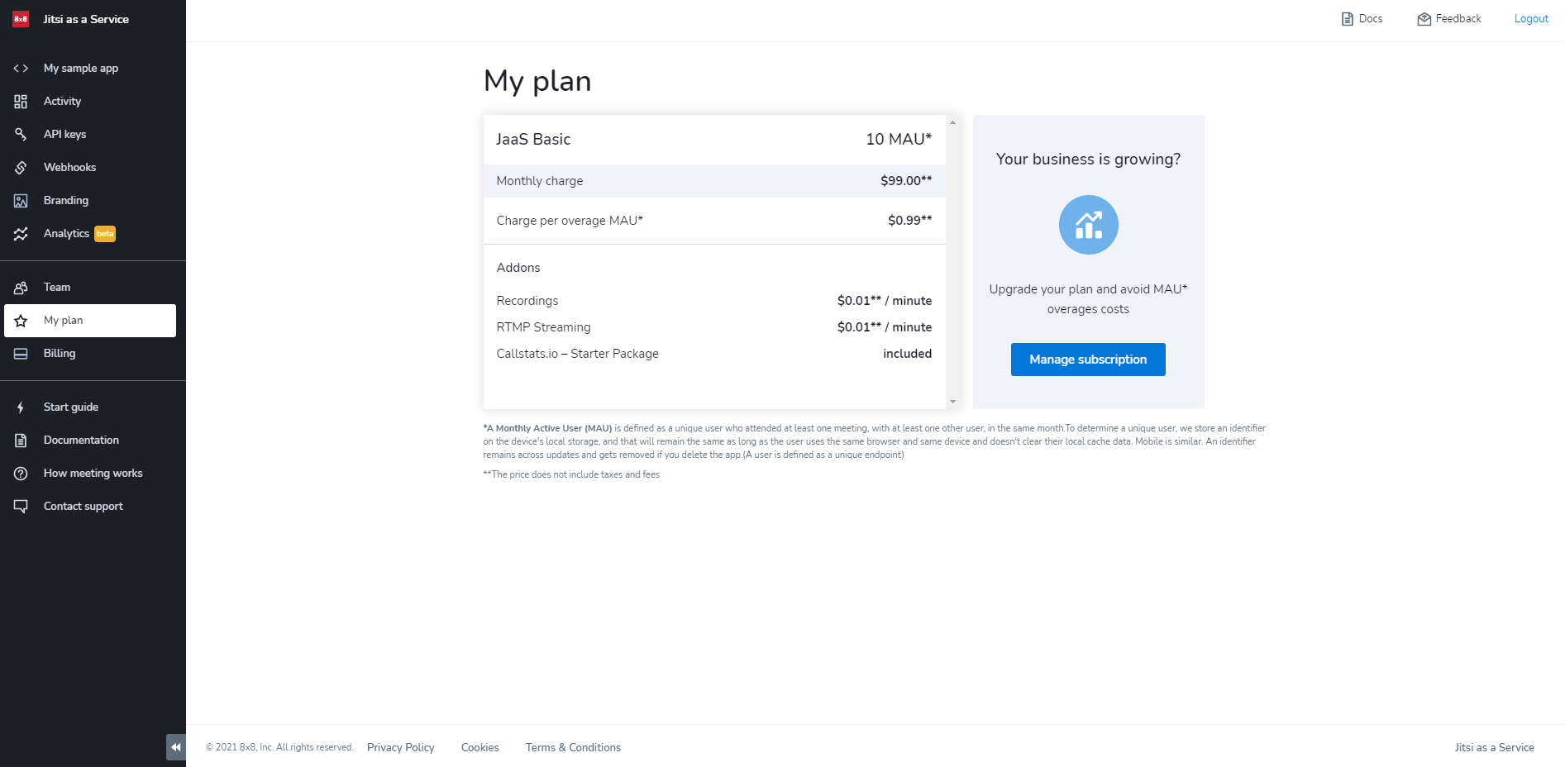Click the Branding image icon
1565x767 pixels.
pos(21,201)
